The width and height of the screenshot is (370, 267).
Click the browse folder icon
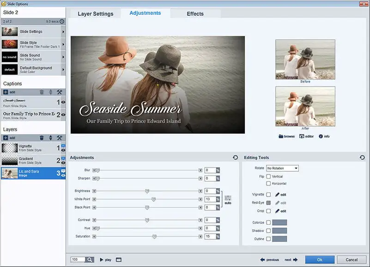tap(281, 136)
